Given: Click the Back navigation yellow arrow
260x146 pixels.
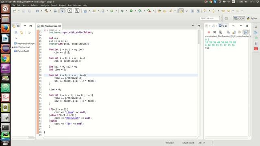Looking at the screenshot, I should [x=229, y=11].
